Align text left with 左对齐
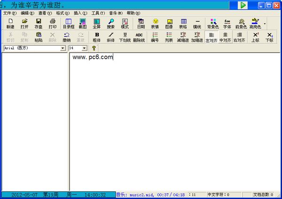The height and width of the screenshot is (199, 282). (x=211, y=37)
